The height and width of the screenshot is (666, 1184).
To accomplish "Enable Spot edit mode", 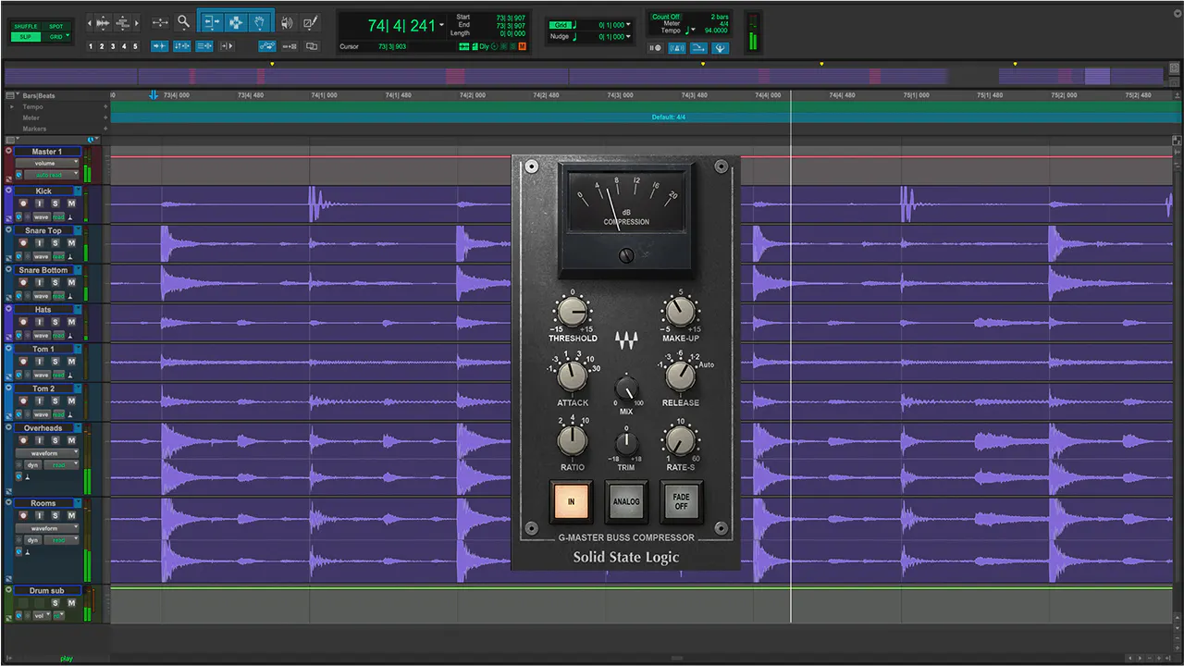I will [55, 26].
